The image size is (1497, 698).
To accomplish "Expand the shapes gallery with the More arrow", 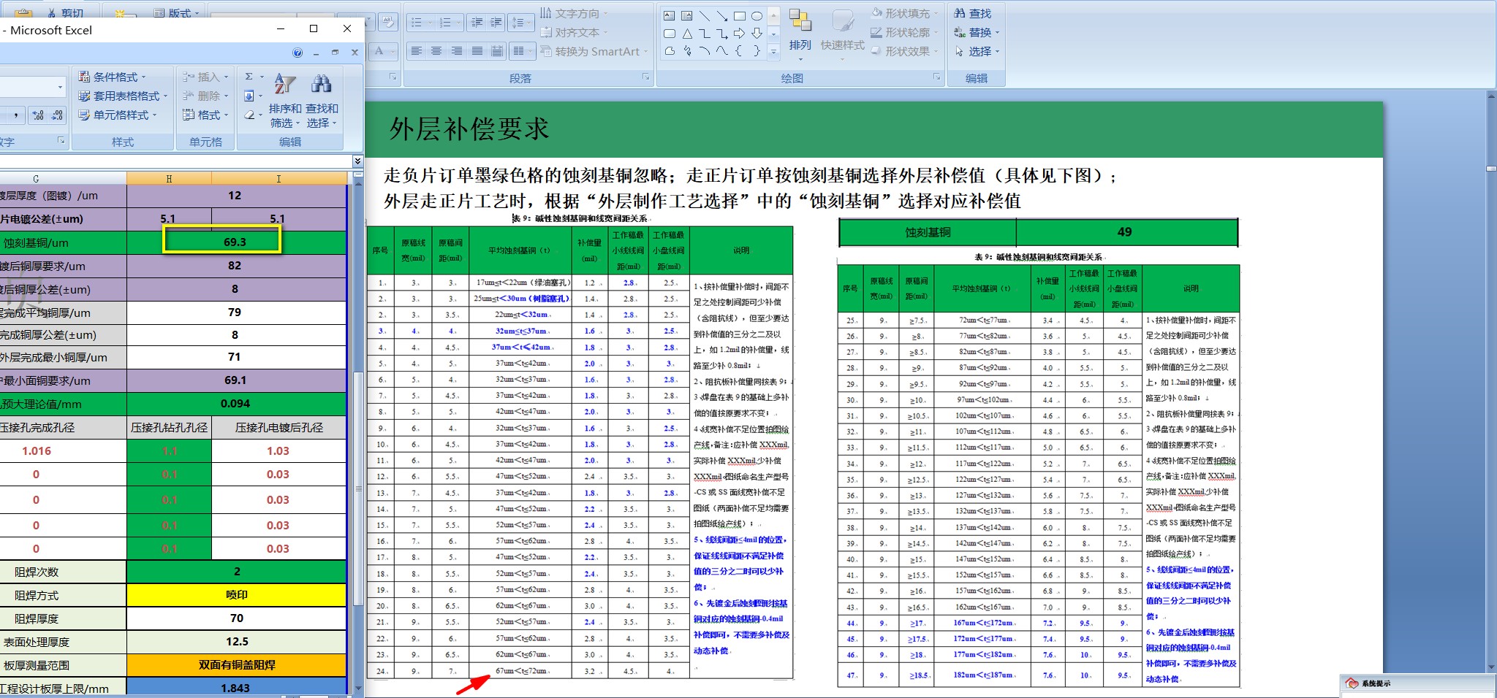I will pyautogui.click(x=773, y=51).
